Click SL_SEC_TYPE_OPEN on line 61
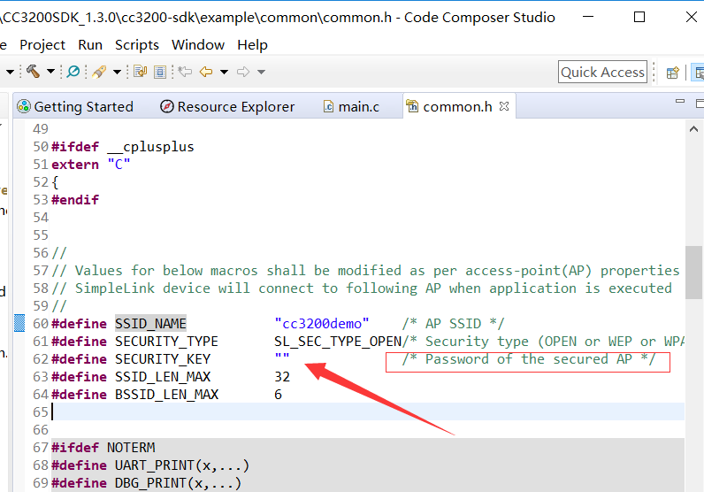This screenshot has height=492, width=704. click(338, 342)
